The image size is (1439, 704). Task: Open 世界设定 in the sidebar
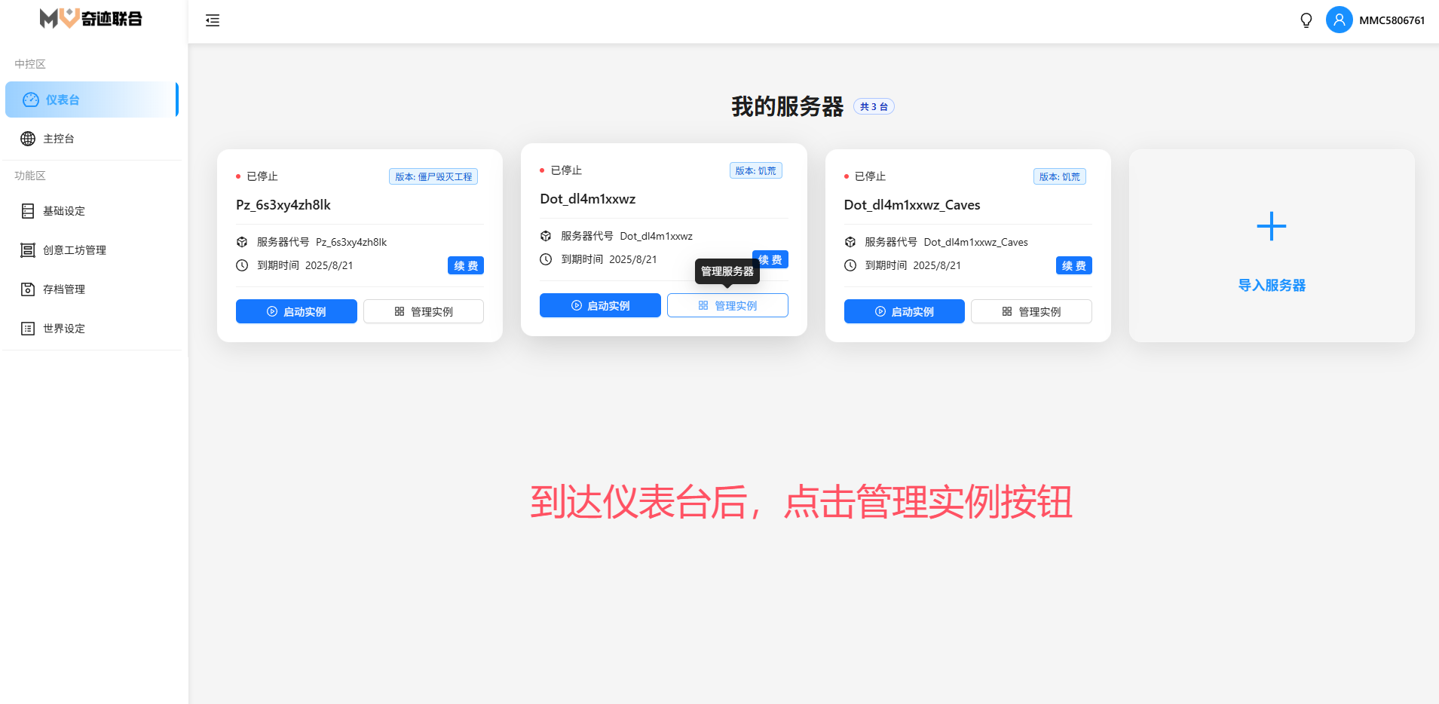click(64, 329)
